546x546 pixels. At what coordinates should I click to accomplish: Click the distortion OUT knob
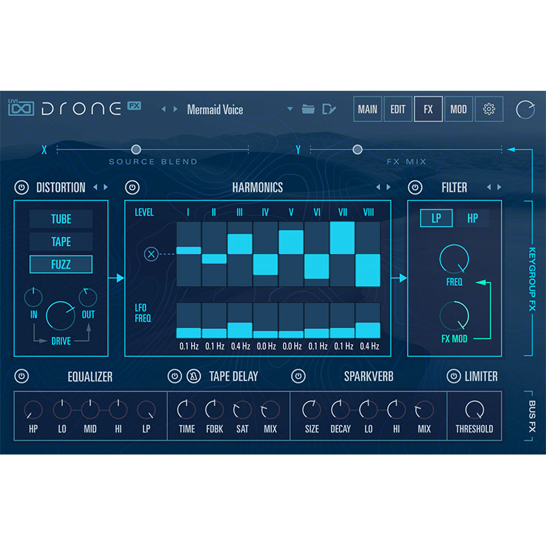click(88, 298)
